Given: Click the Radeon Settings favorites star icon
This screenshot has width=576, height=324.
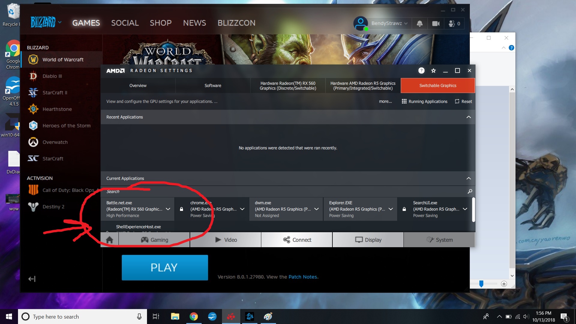Looking at the screenshot, I should coord(433,70).
